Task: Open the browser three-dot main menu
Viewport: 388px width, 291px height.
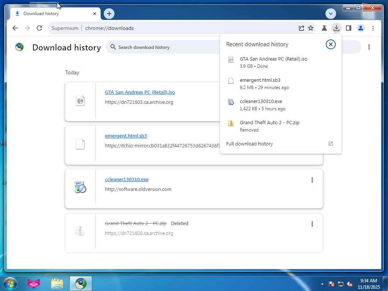Action: click(373, 28)
